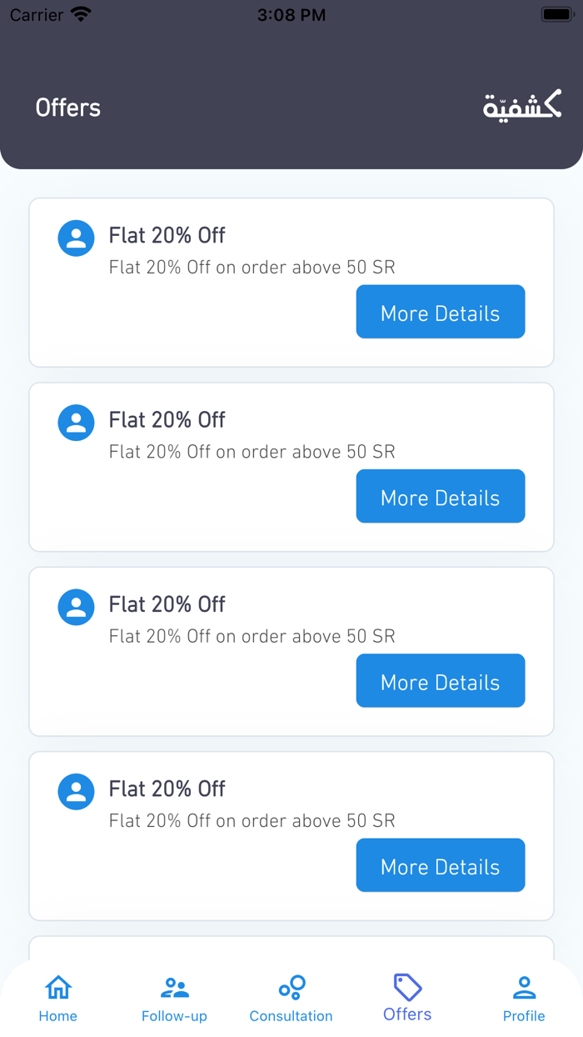
Task: Tap the battery indicator in status bar
Action: 556,14
